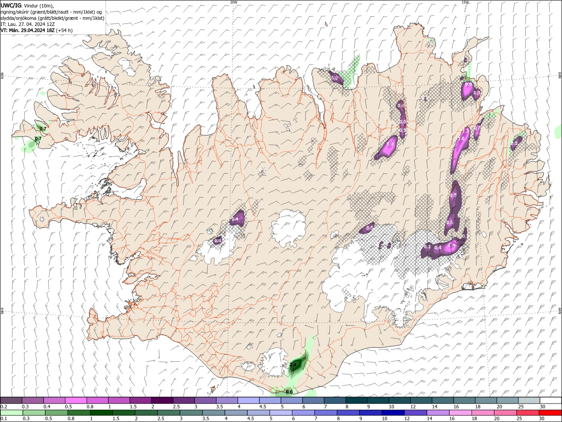Click the dark green rain cell labeled 2.4
The height and width of the screenshot is (422, 562).
297,364
